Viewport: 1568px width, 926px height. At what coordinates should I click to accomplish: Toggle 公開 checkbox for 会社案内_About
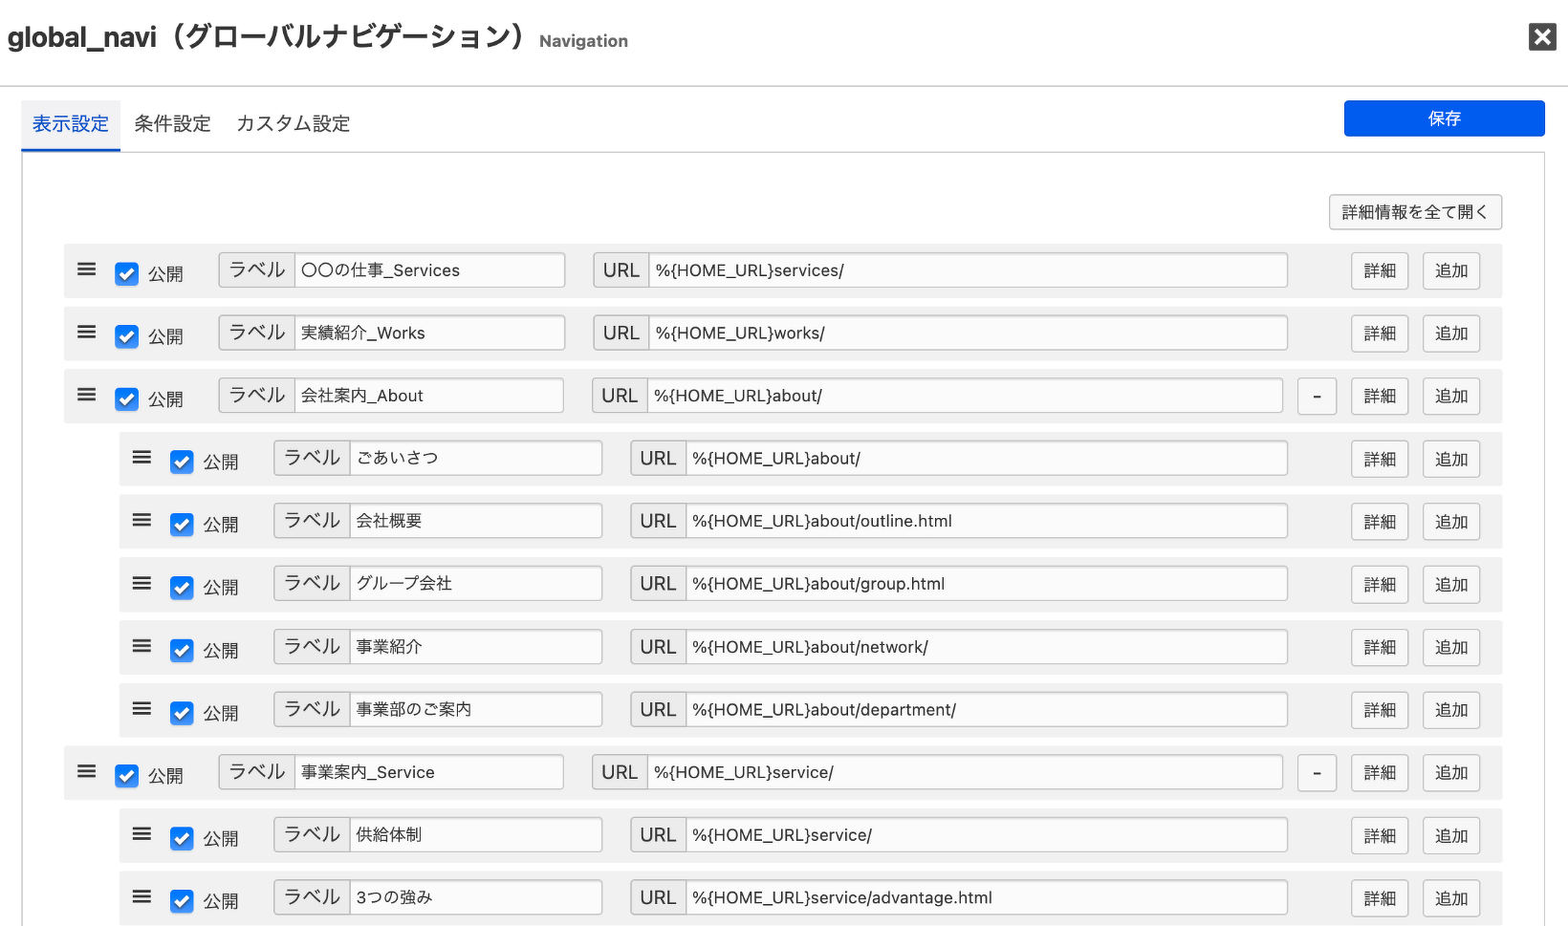point(126,399)
